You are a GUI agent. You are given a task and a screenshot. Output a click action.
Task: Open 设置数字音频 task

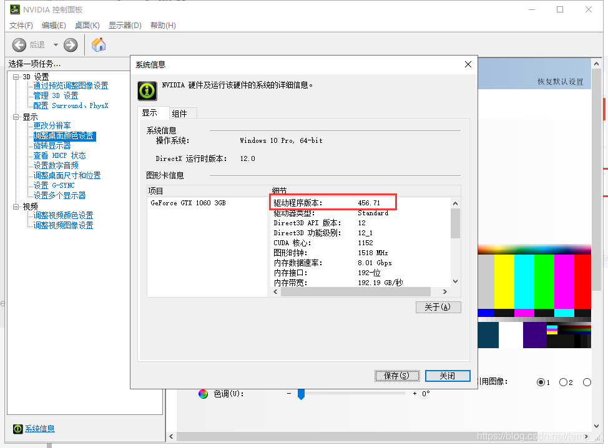click(x=56, y=165)
